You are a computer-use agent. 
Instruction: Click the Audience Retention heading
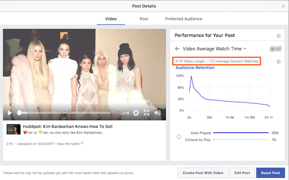[x=195, y=68]
